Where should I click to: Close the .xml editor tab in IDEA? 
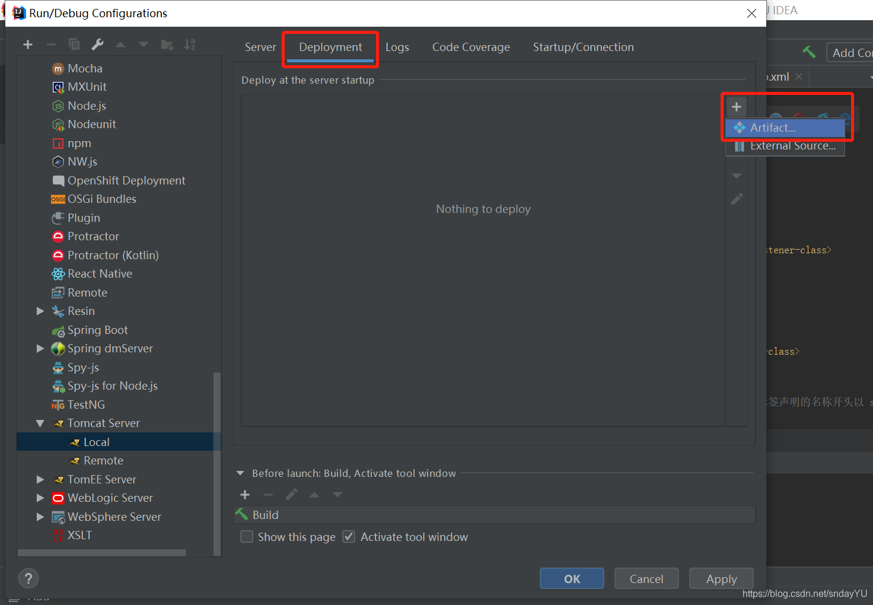799,77
